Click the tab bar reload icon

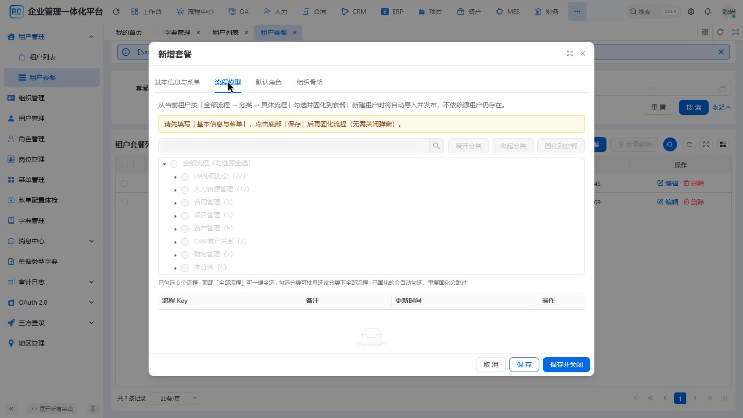tap(720, 32)
